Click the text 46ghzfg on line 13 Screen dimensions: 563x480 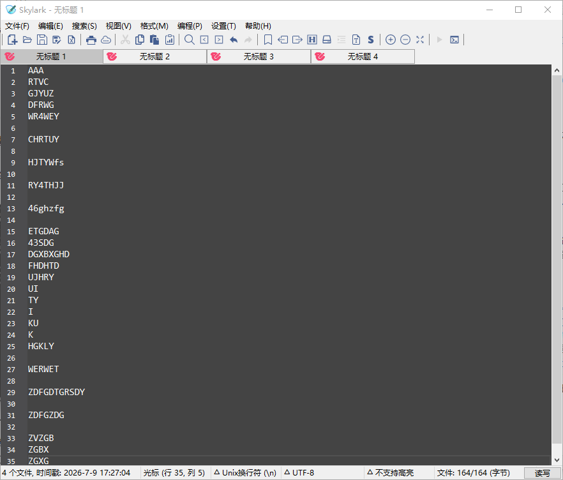pos(46,208)
